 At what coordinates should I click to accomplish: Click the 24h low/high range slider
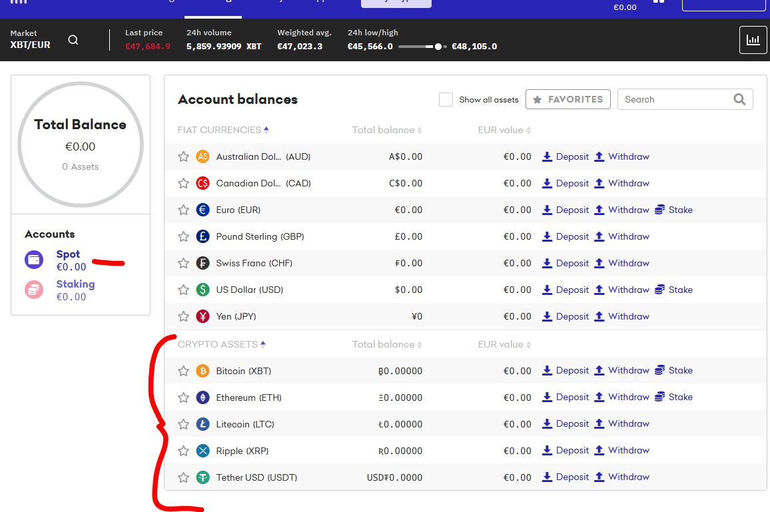[422, 47]
